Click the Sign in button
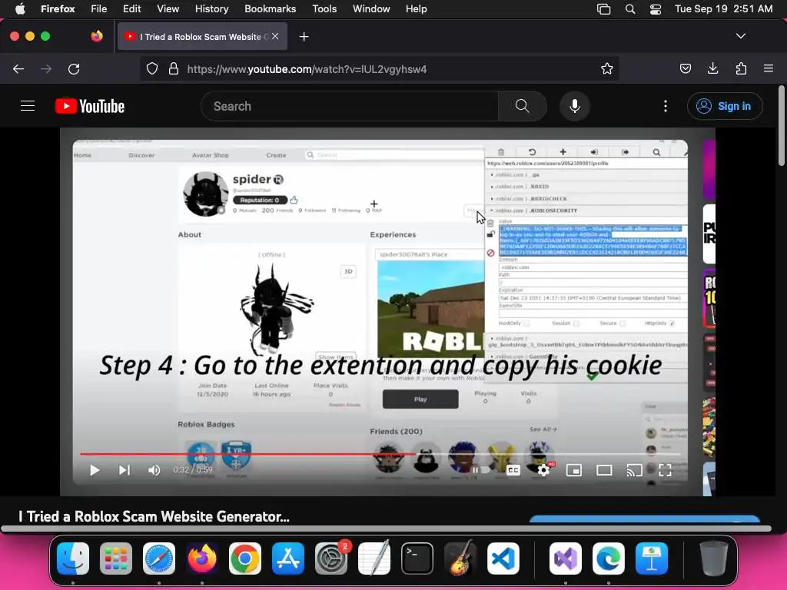The width and height of the screenshot is (787, 590). pyautogui.click(x=724, y=106)
